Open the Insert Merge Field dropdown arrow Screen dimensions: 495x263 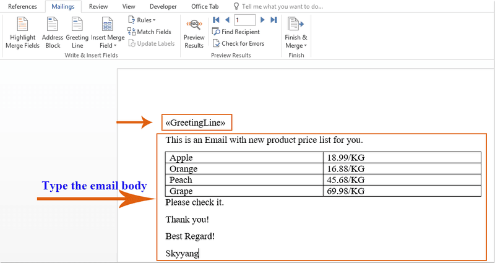pos(115,46)
